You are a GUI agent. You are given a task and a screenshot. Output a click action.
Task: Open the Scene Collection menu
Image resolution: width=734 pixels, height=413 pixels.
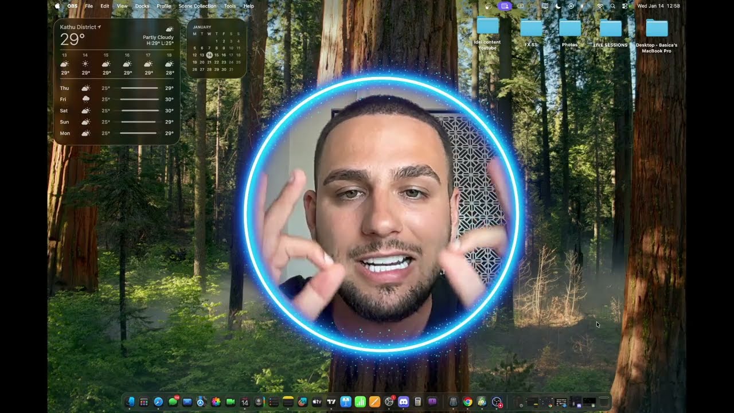coord(197,6)
